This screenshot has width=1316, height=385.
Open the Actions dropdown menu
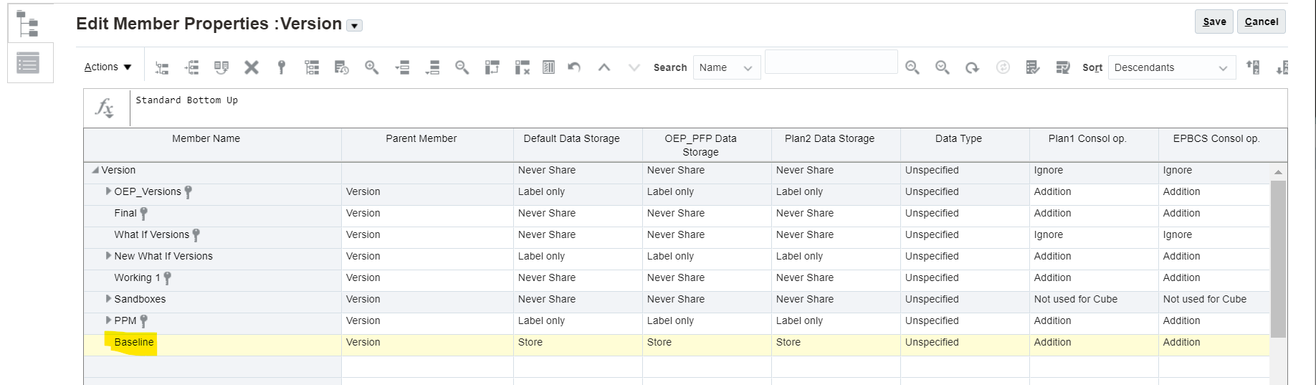pos(108,67)
